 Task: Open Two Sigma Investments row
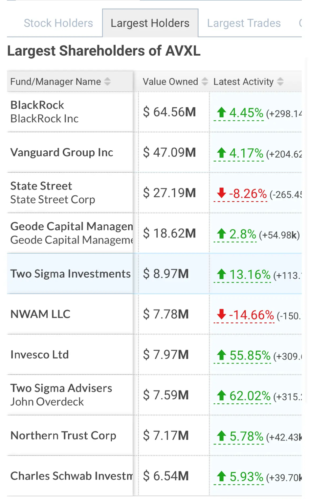click(x=154, y=274)
